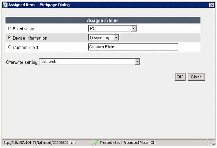
Task: Open the Overwrite setting combo box
Action: click(137, 62)
